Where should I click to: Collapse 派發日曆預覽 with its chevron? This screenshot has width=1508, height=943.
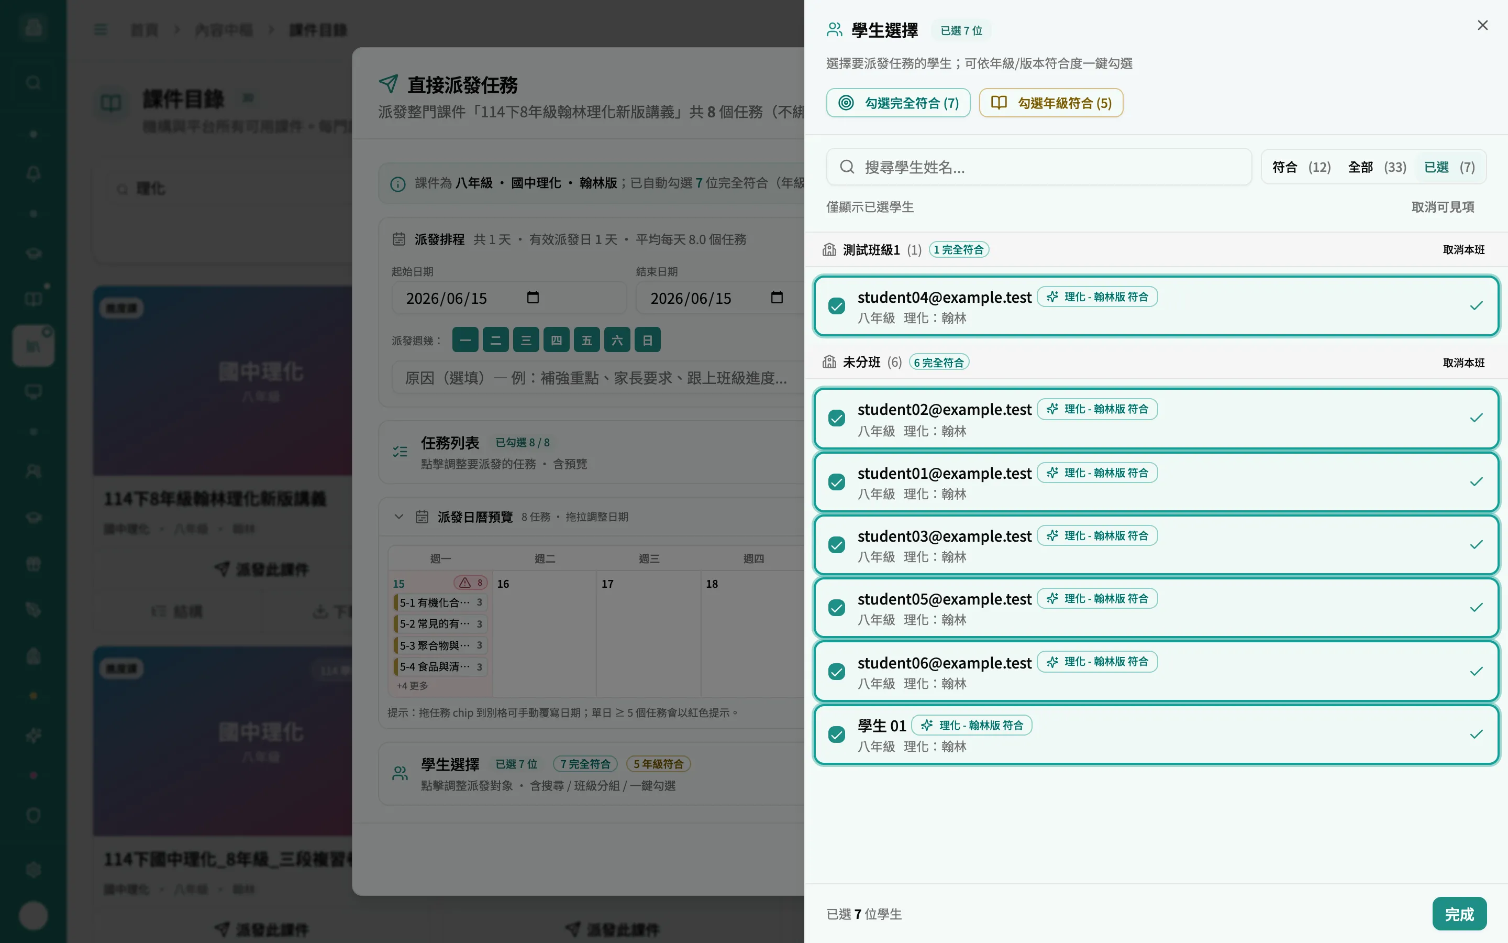pyautogui.click(x=399, y=517)
